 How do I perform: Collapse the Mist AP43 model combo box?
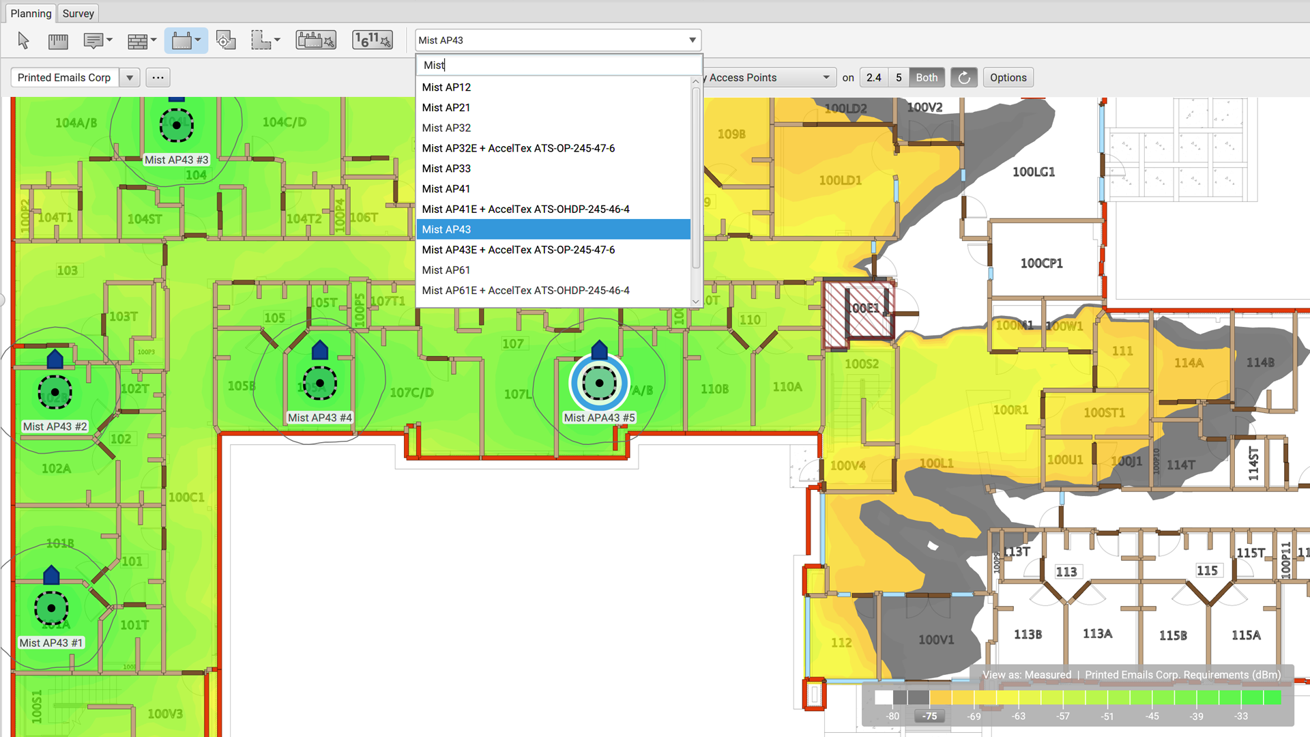point(692,40)
